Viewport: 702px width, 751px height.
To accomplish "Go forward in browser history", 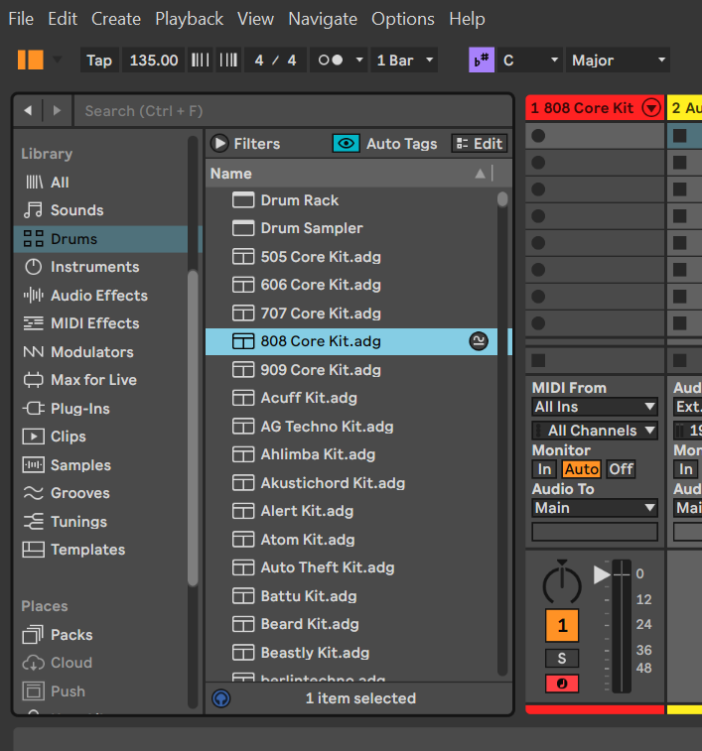I will tap(57, 111).
